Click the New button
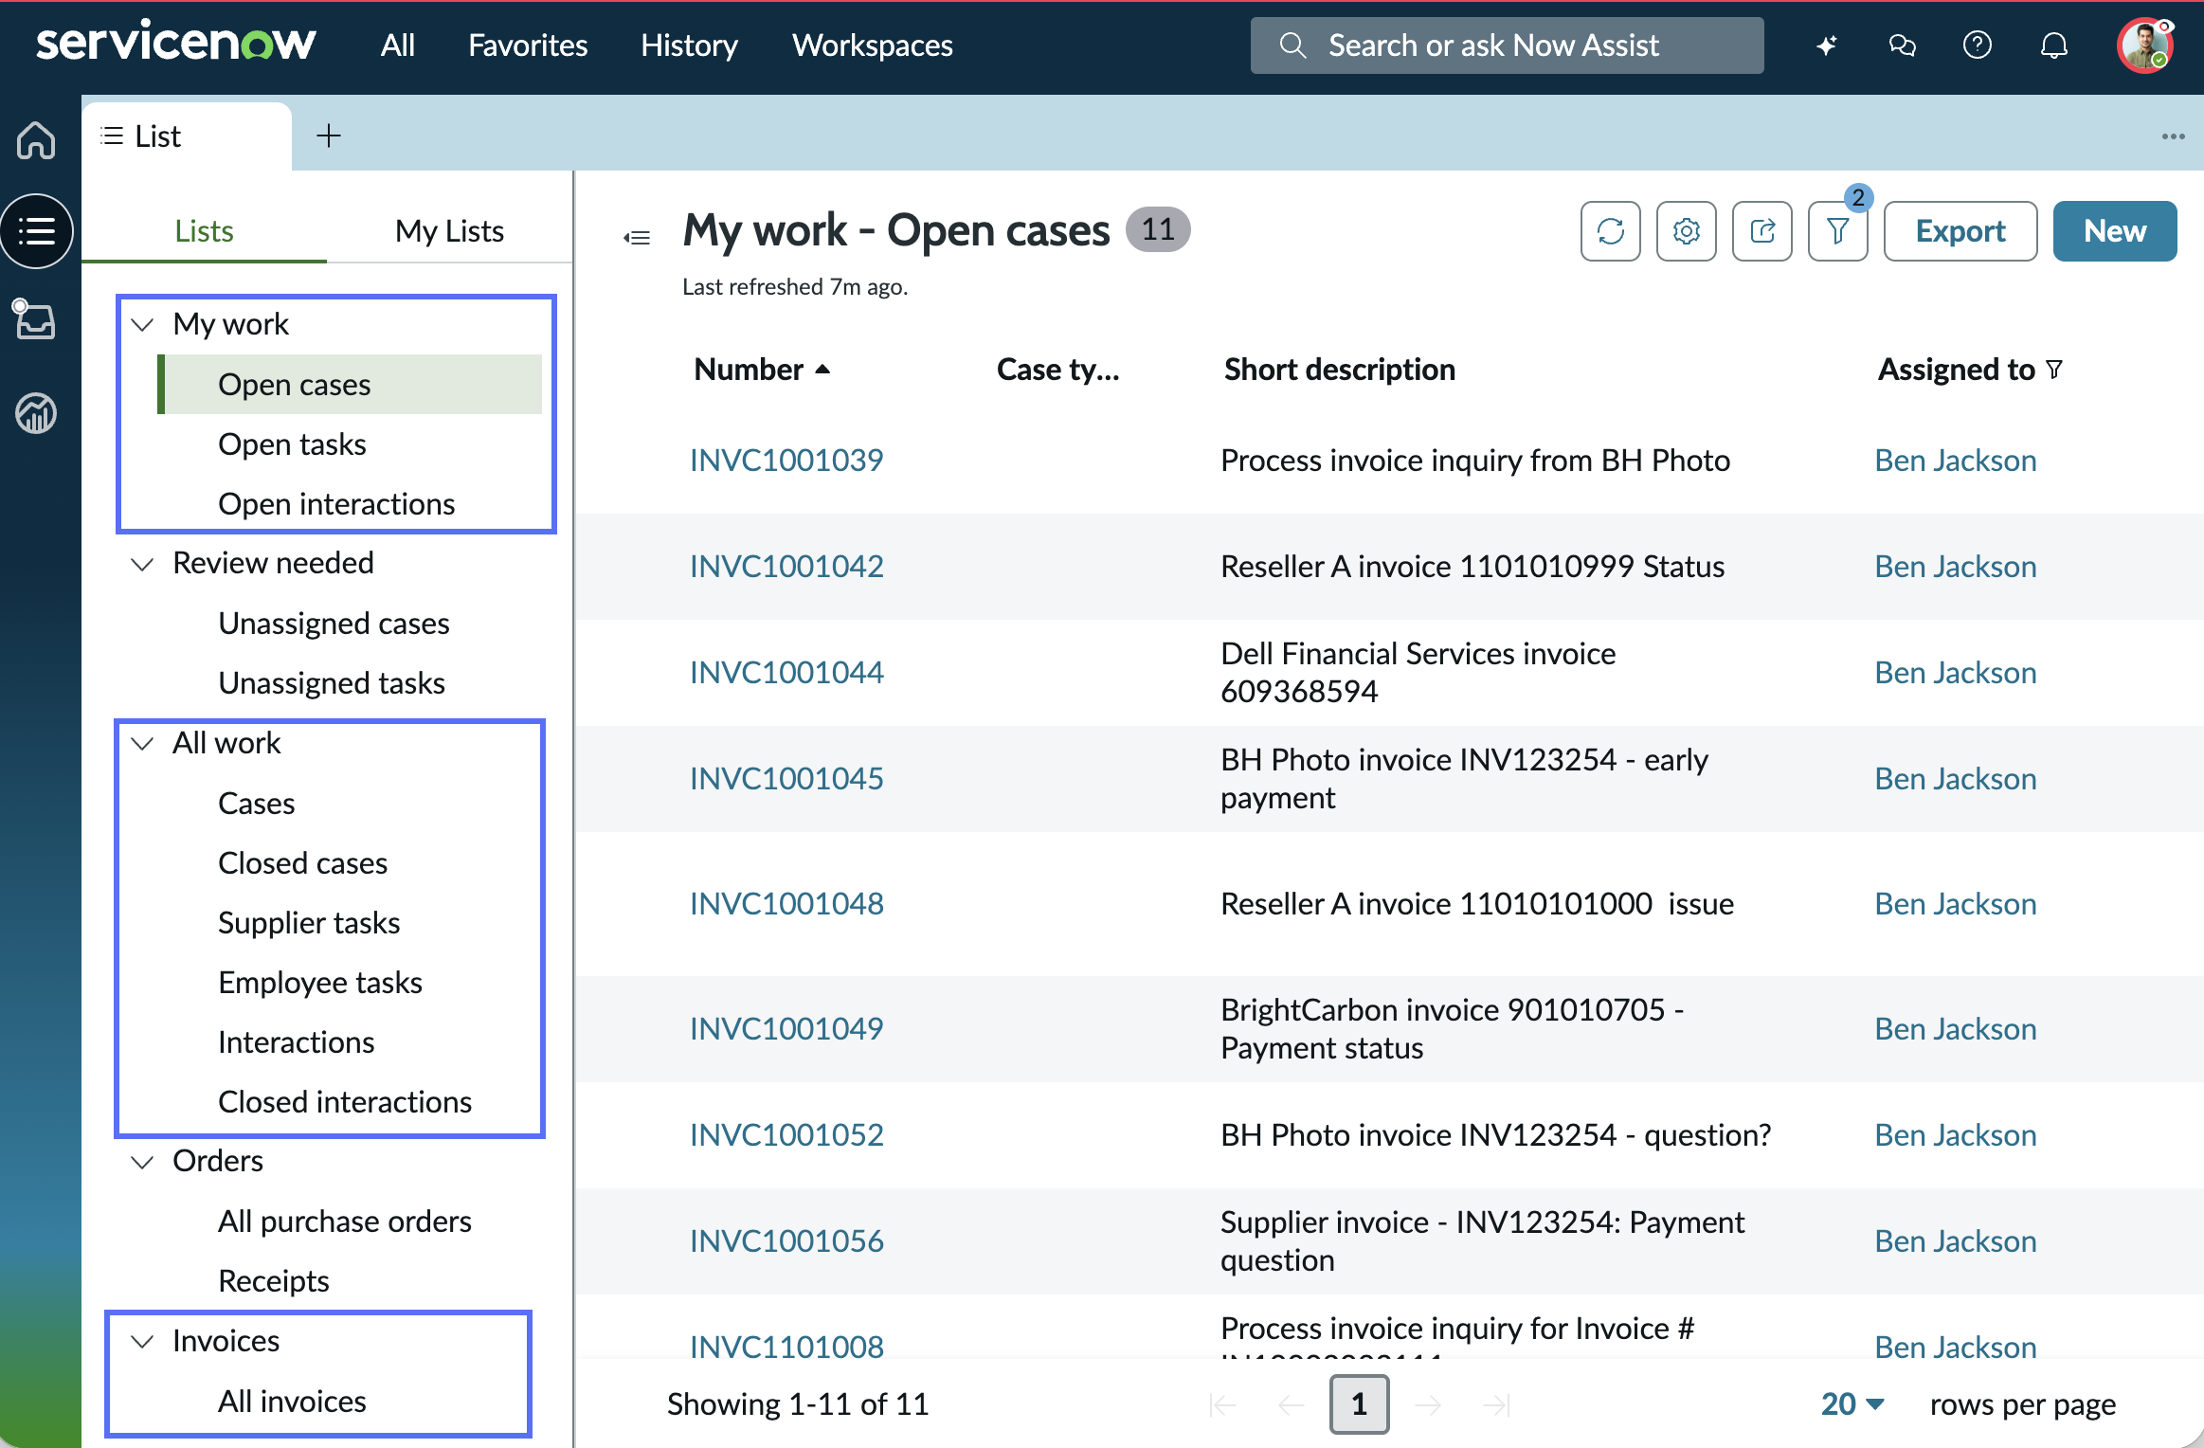The width and height of the screenshot is (2204, 1448). coord(2115,231)
